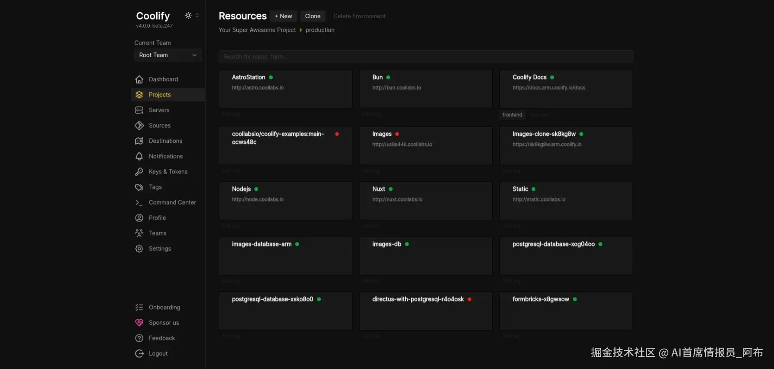Click Your Super Awesome Project breadcrumb

click(x=257, y=30)
